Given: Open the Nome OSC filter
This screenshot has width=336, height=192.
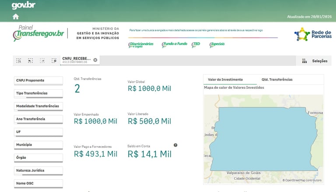Looking at the screenshot, I should pyautogui.click(x=38, y=183).
